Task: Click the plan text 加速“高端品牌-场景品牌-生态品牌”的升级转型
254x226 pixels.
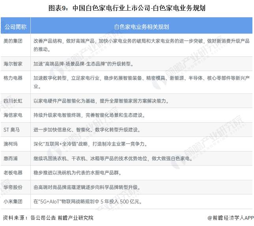Action: coord(84,64)
